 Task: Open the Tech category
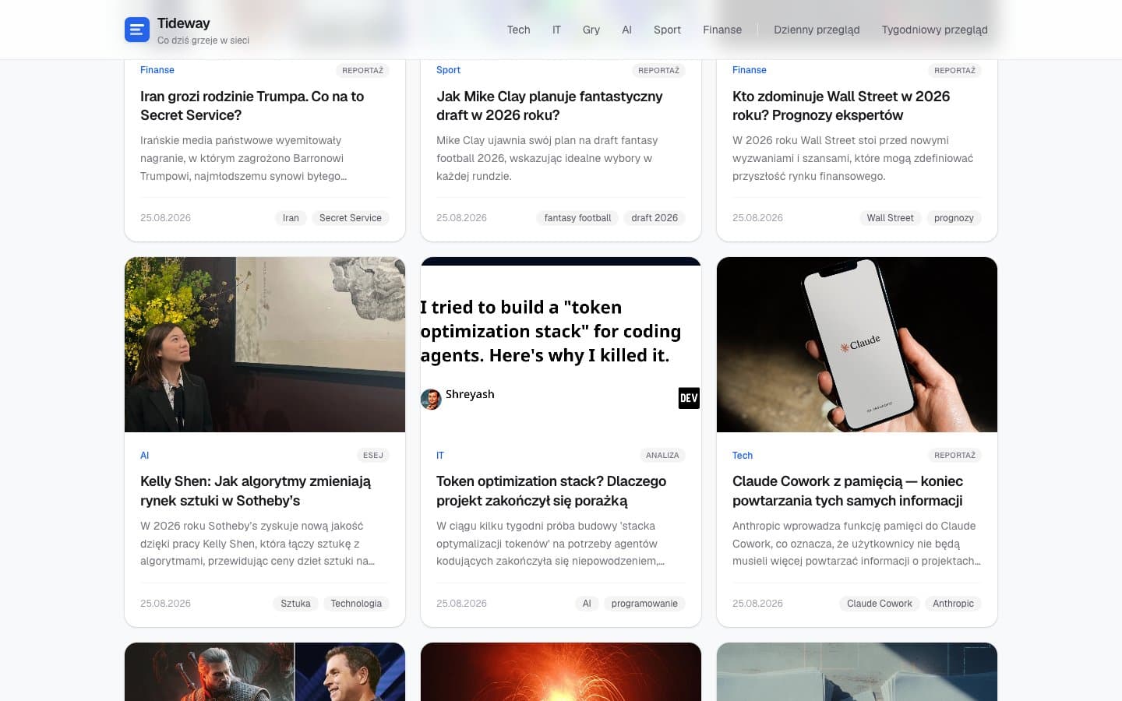[518, 30]
